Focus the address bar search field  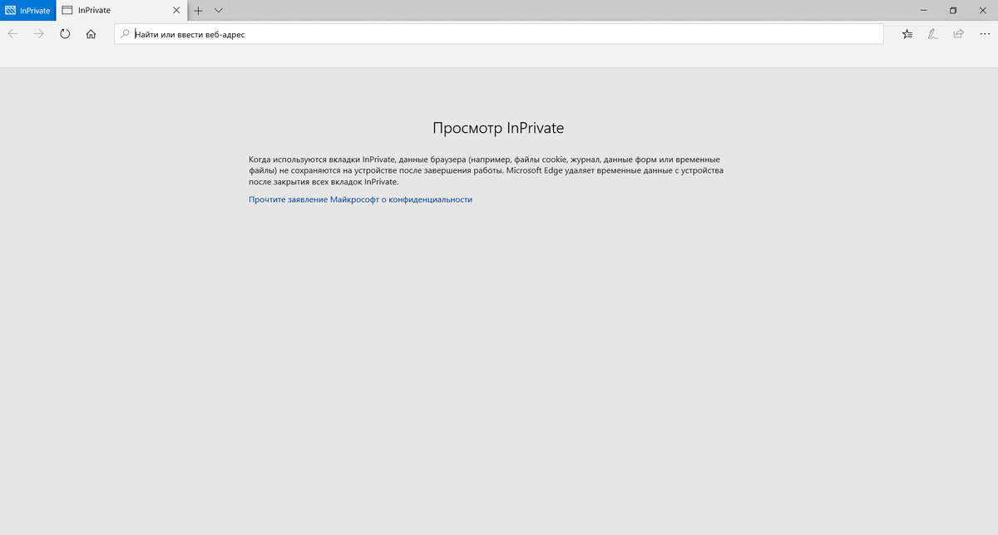tap(499, 34)
